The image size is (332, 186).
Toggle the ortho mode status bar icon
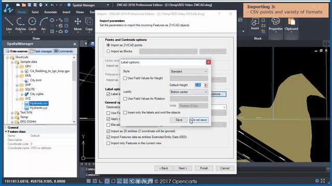(101, 181)
